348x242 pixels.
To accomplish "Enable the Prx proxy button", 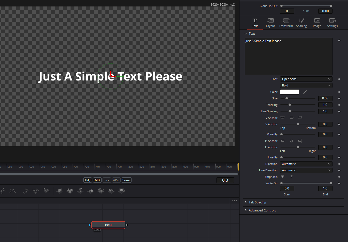I will coord(107,180).
